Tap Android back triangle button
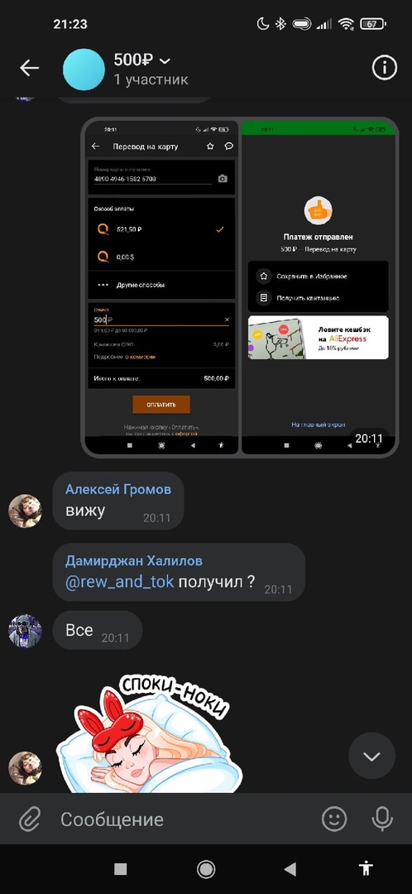The height and width of the screenshot is (894, 412). coord(290,869)
